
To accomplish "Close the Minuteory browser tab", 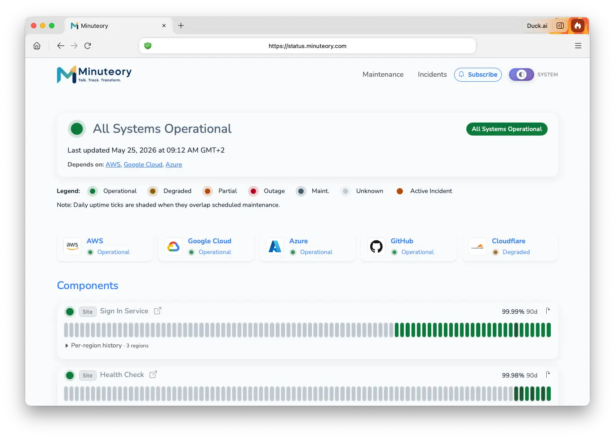I will tap(164, 26).
